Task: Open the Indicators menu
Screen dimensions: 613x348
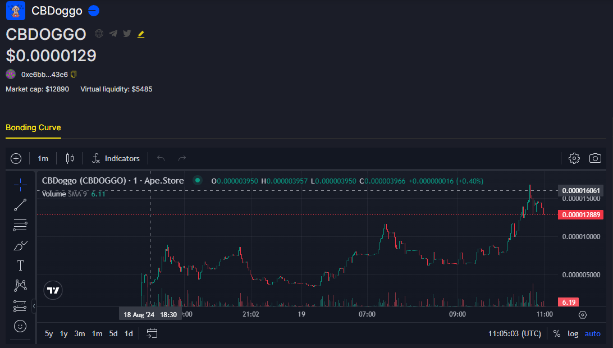Action: point(116,158)
